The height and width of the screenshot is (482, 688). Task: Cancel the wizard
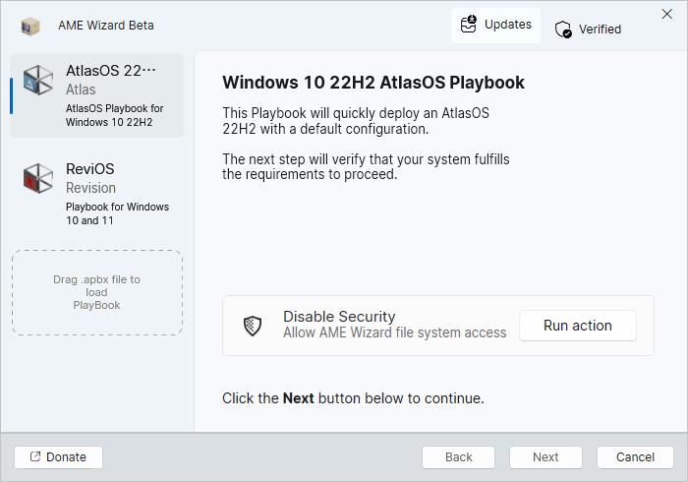coord(635,457)
